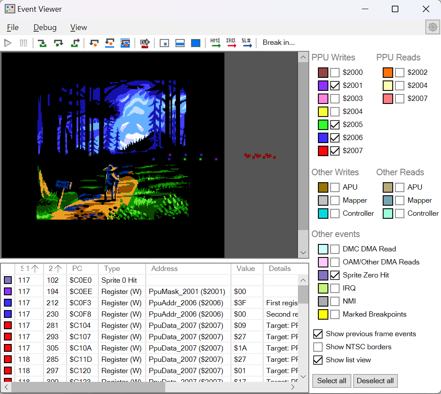Click the Run to NMI icon
441x394 pixels.
click(x=215, y=43)
